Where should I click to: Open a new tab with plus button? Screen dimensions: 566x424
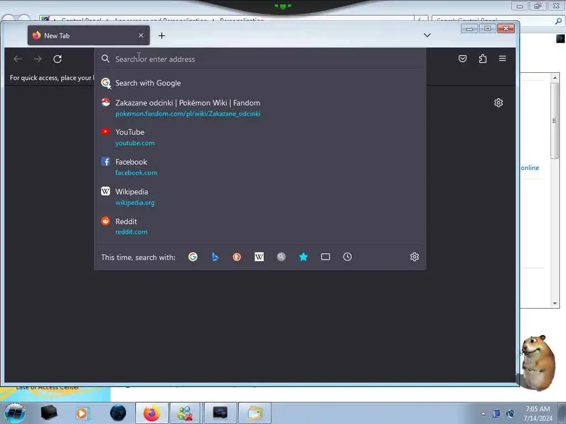point(162,36)
